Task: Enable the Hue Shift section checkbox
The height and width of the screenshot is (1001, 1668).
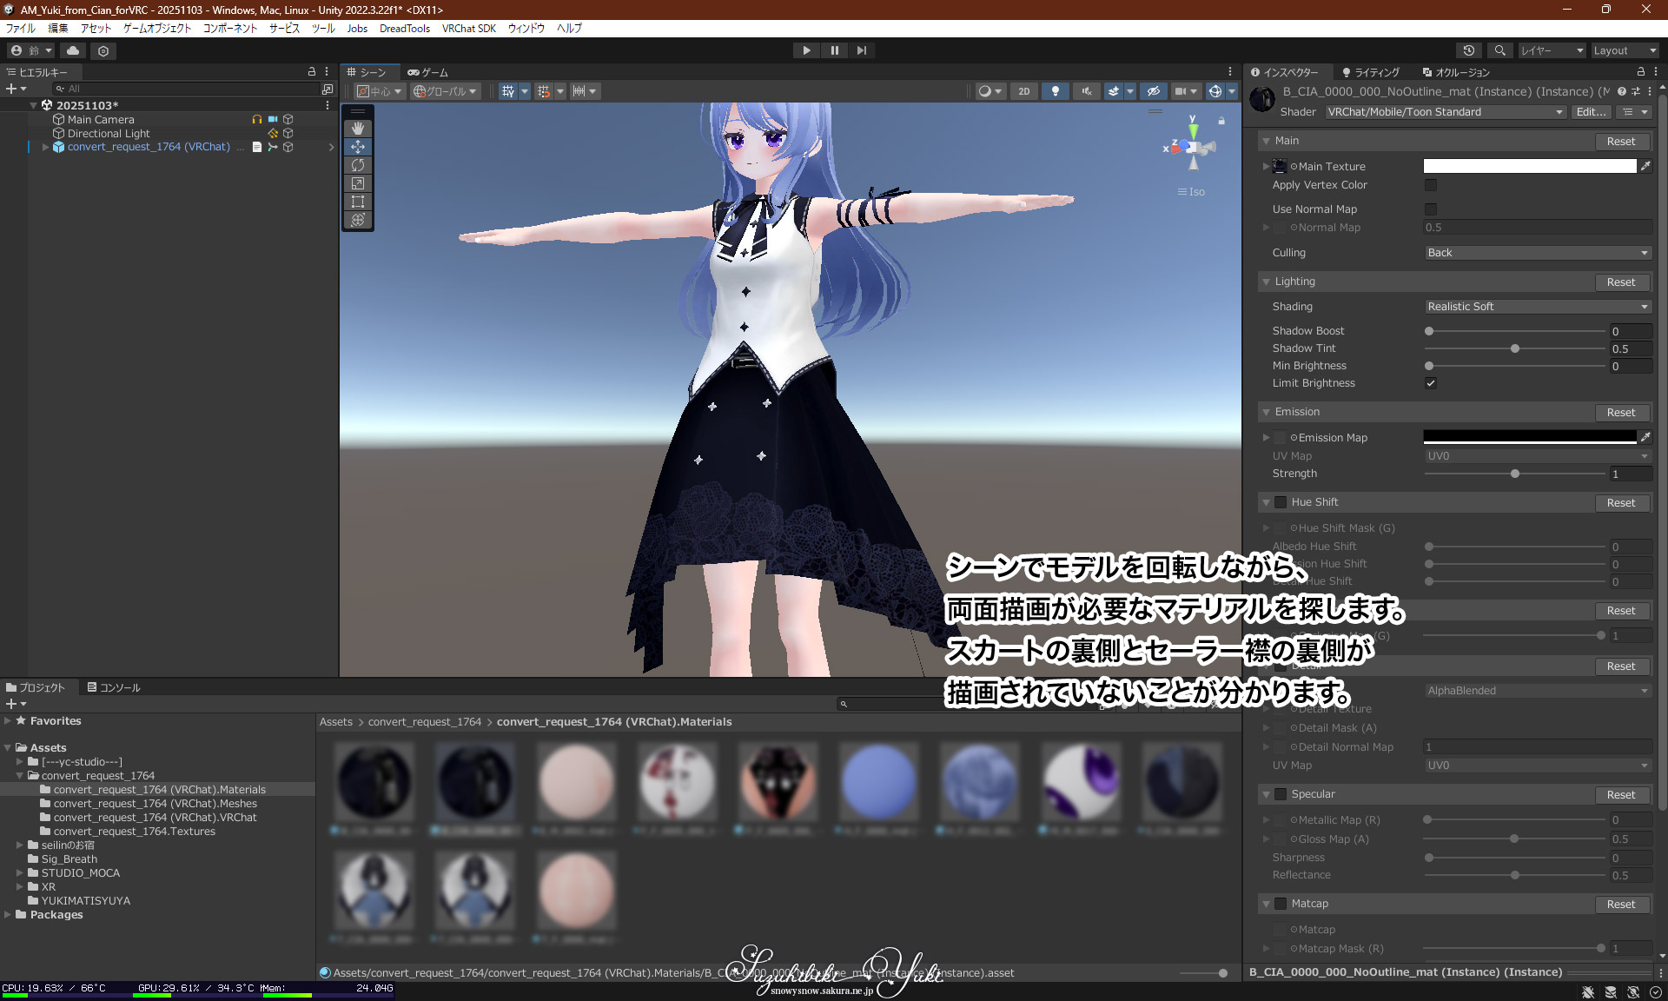Action: point(1281,502)
